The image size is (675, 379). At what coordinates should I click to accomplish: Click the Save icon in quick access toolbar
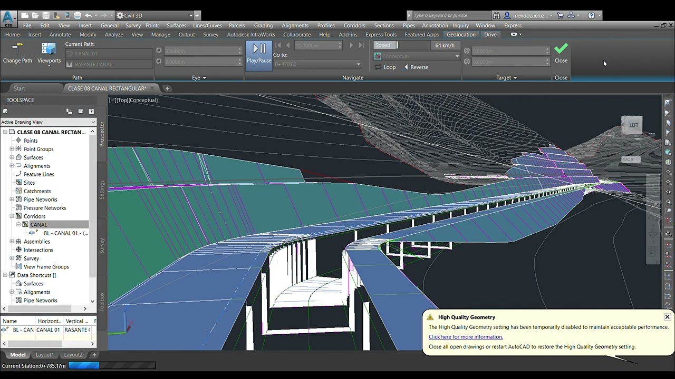[46, 15]
